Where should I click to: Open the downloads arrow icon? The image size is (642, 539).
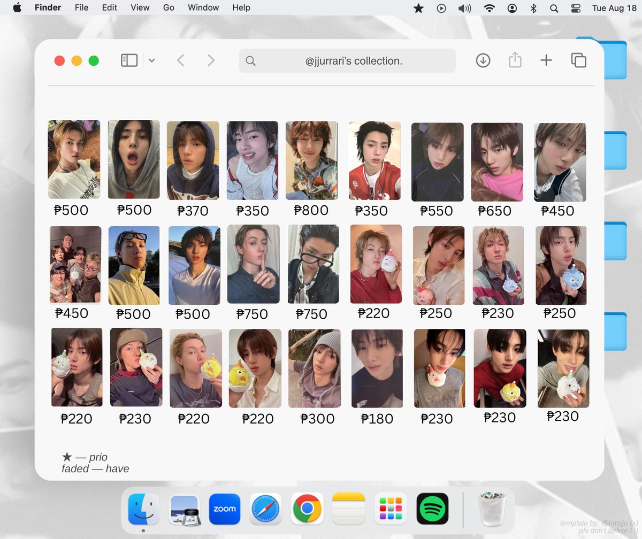click(x=483, y=60)
